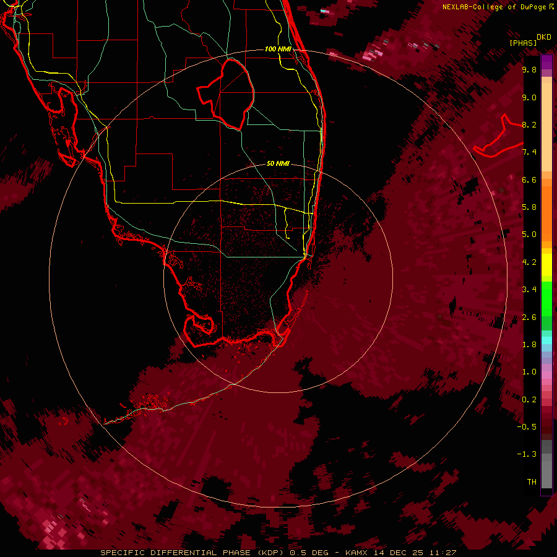Click the KAMX station identifier
Image resolution: width=557 pixels, height=557 pixels.
click(x=356, y=553)
